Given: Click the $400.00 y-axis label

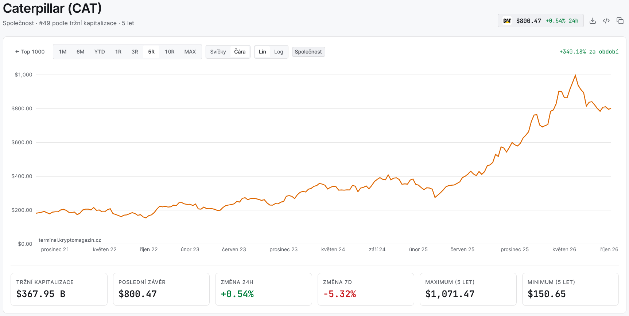Looking at the screenshot, I should (x=22, y=176).
